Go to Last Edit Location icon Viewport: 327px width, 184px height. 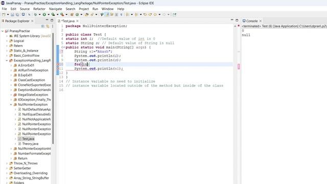[x=145, y=15]
